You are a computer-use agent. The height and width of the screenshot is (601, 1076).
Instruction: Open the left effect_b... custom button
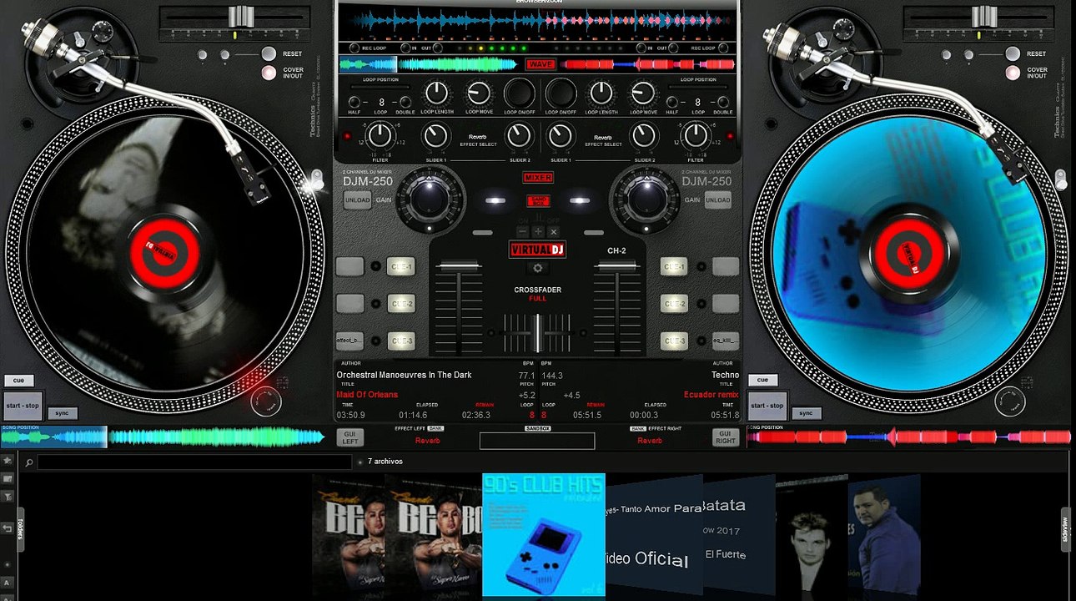coord(349,341)
